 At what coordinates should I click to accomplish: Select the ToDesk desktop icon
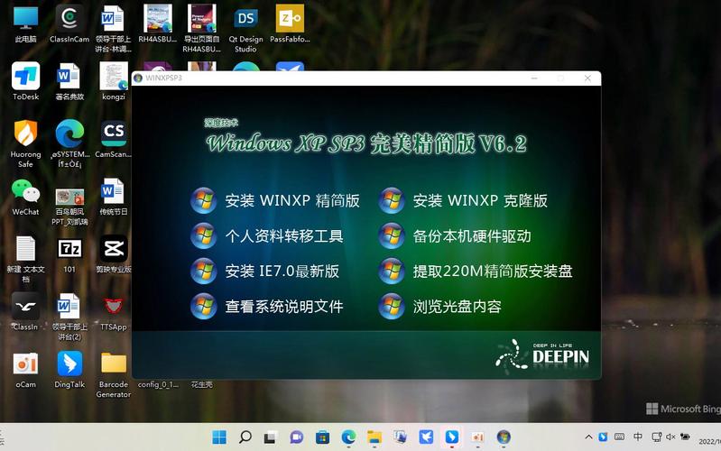coord(26,81)
